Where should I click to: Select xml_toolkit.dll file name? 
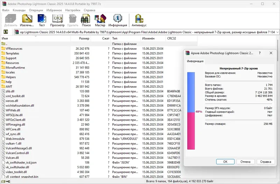[15, 96]
